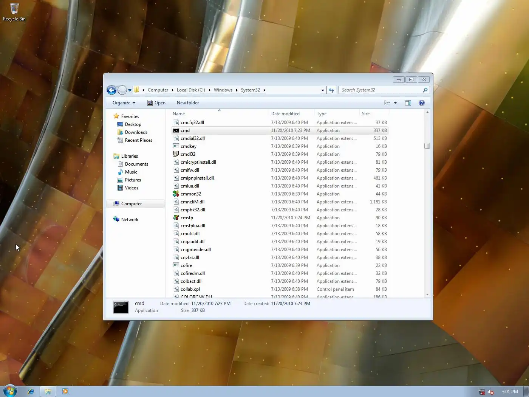This screenshot has height=397, width=529.
Task: Expand the arrow after Local Disk (C:)
Action: click(209, 90)
